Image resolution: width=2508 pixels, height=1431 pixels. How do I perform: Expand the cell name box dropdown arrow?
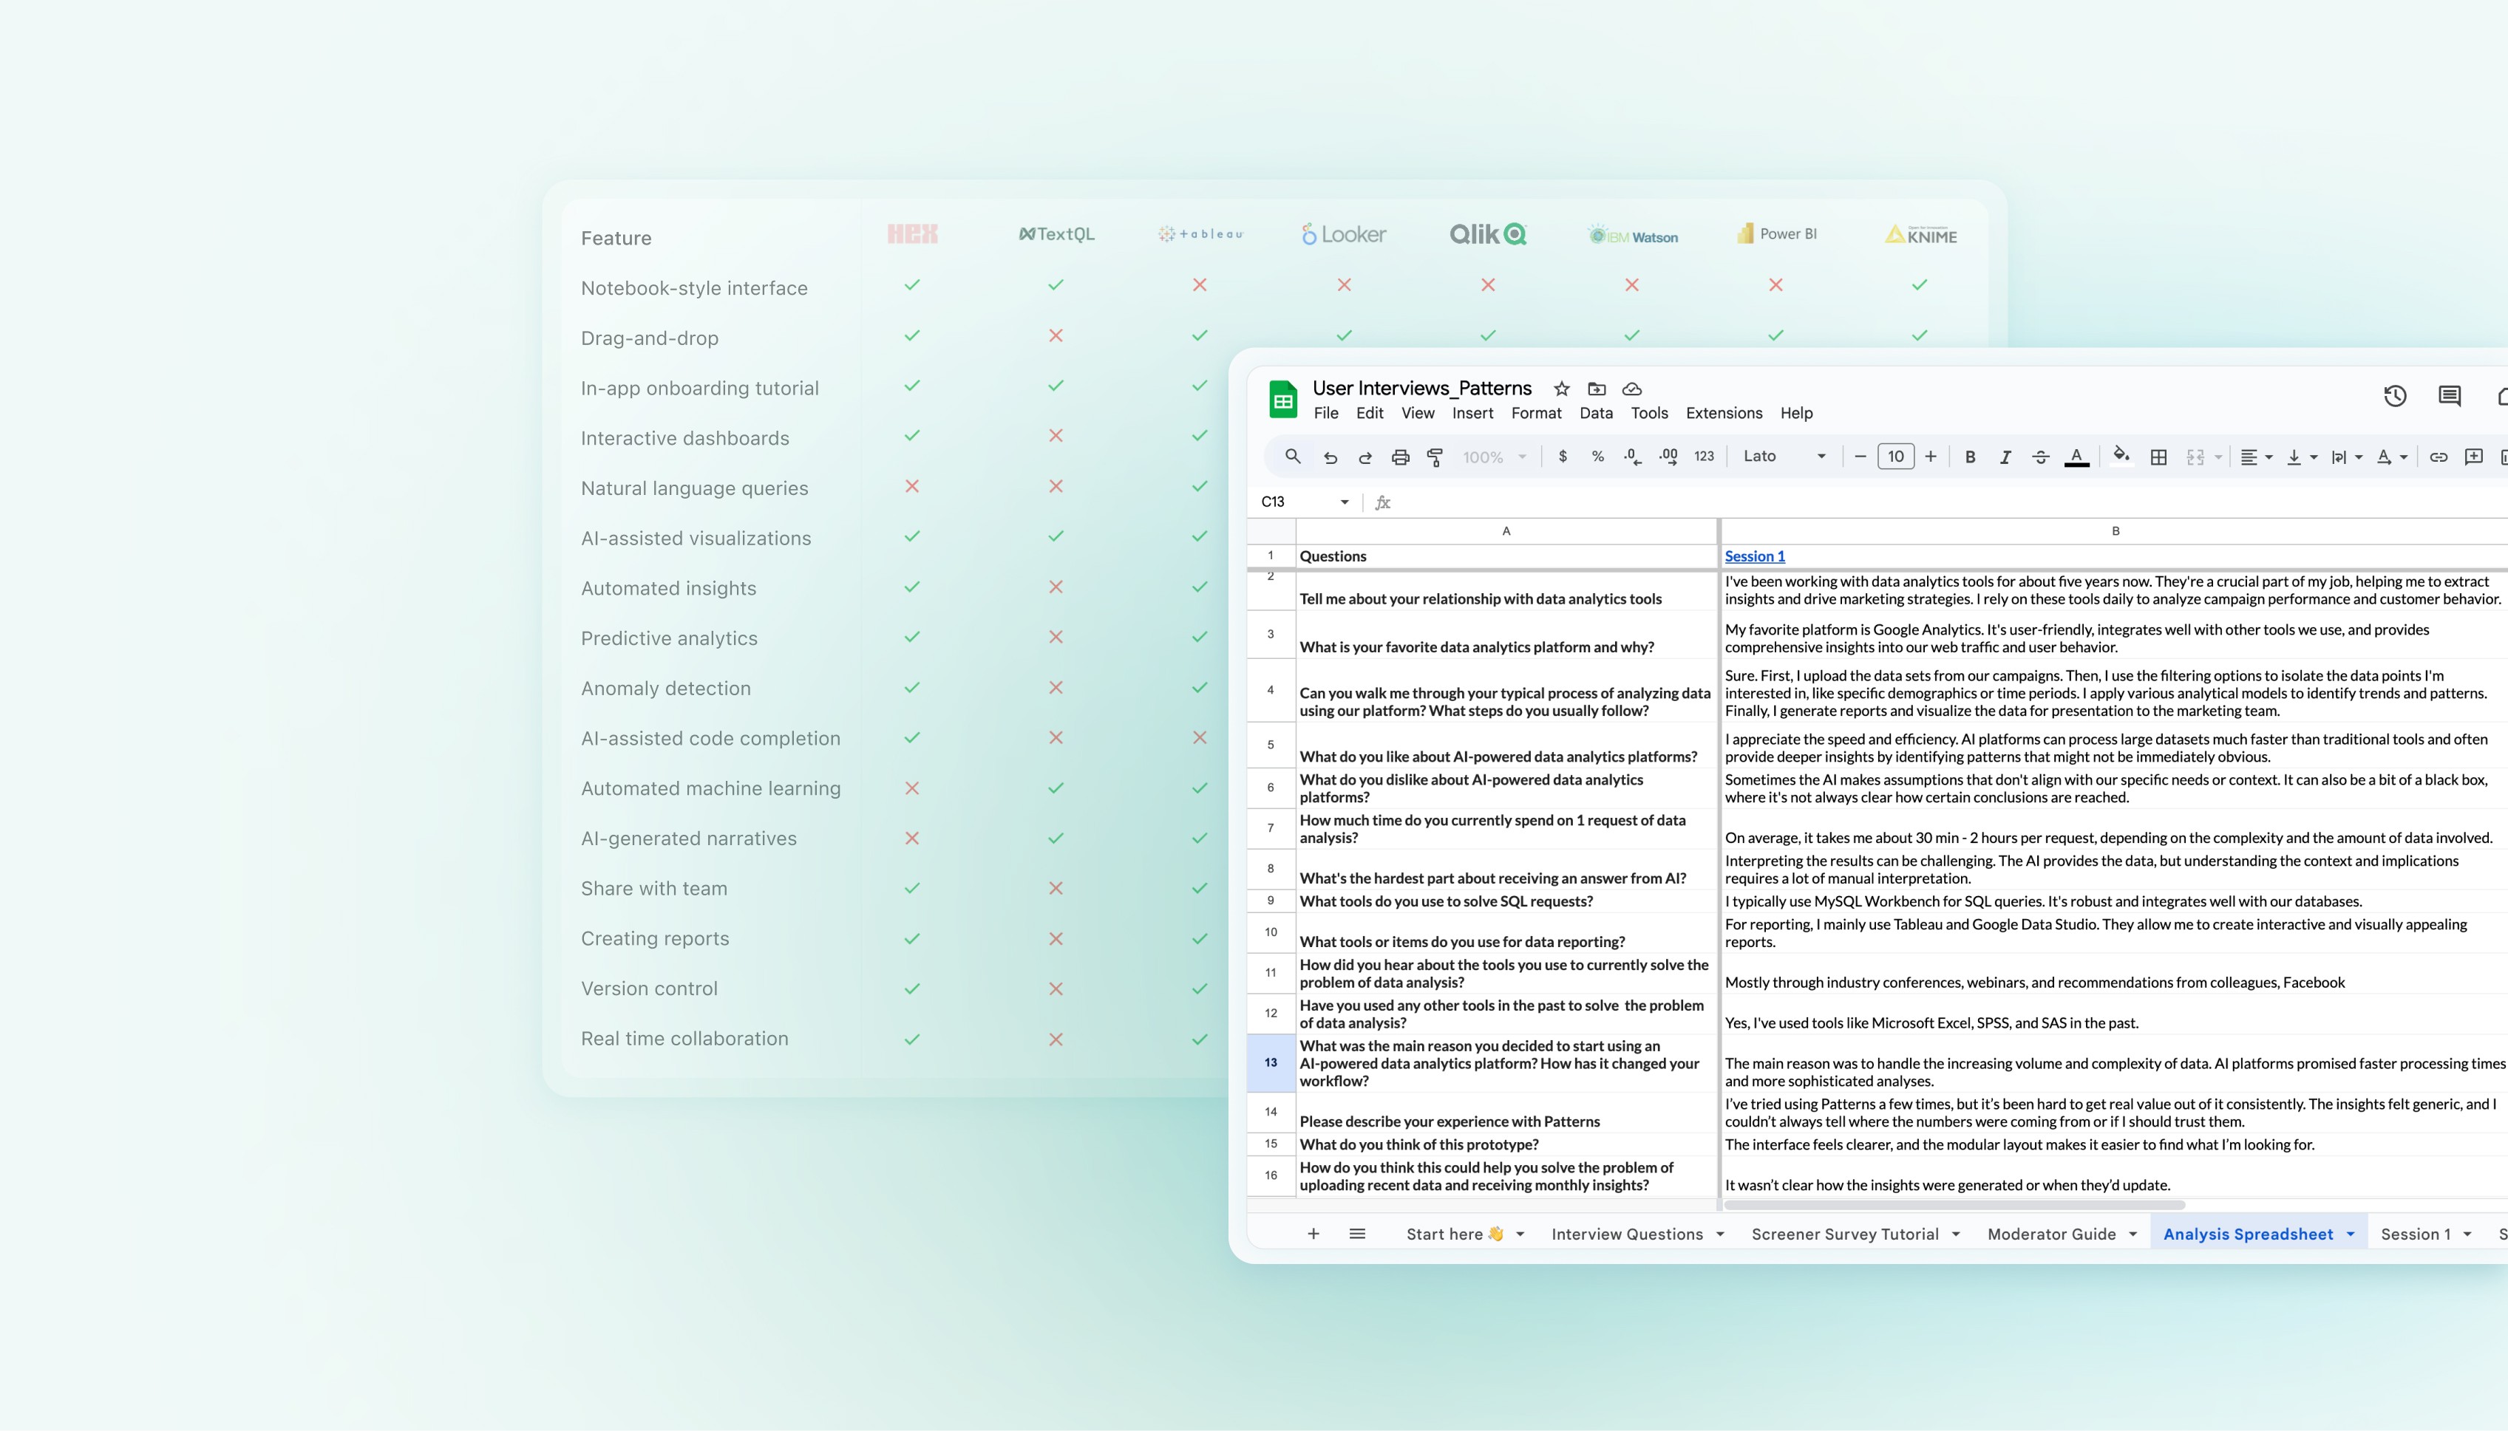click(1344, 502)
